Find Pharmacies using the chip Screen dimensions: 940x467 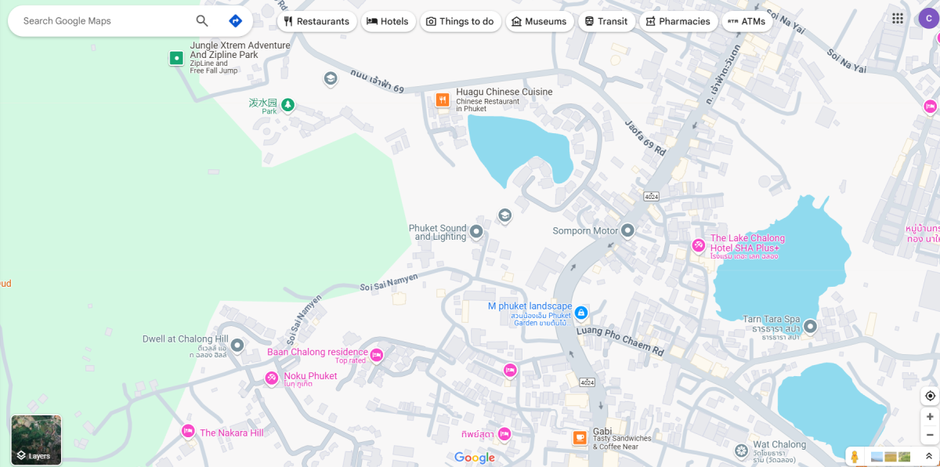coord(678,21)
